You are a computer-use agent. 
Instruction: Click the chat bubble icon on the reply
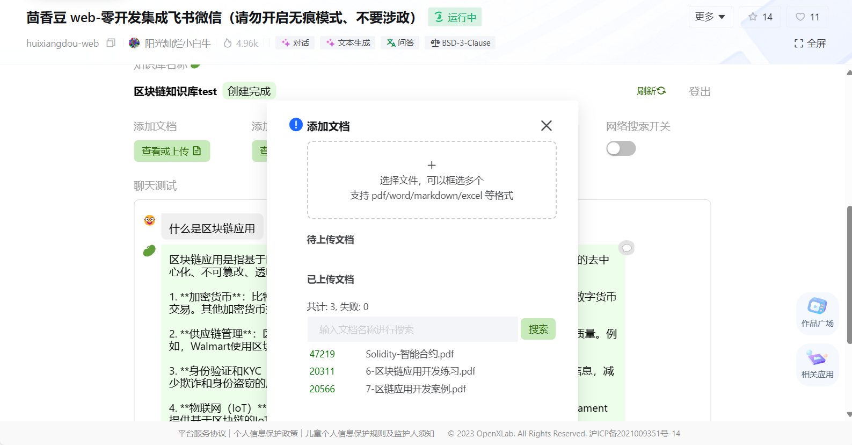627,248
